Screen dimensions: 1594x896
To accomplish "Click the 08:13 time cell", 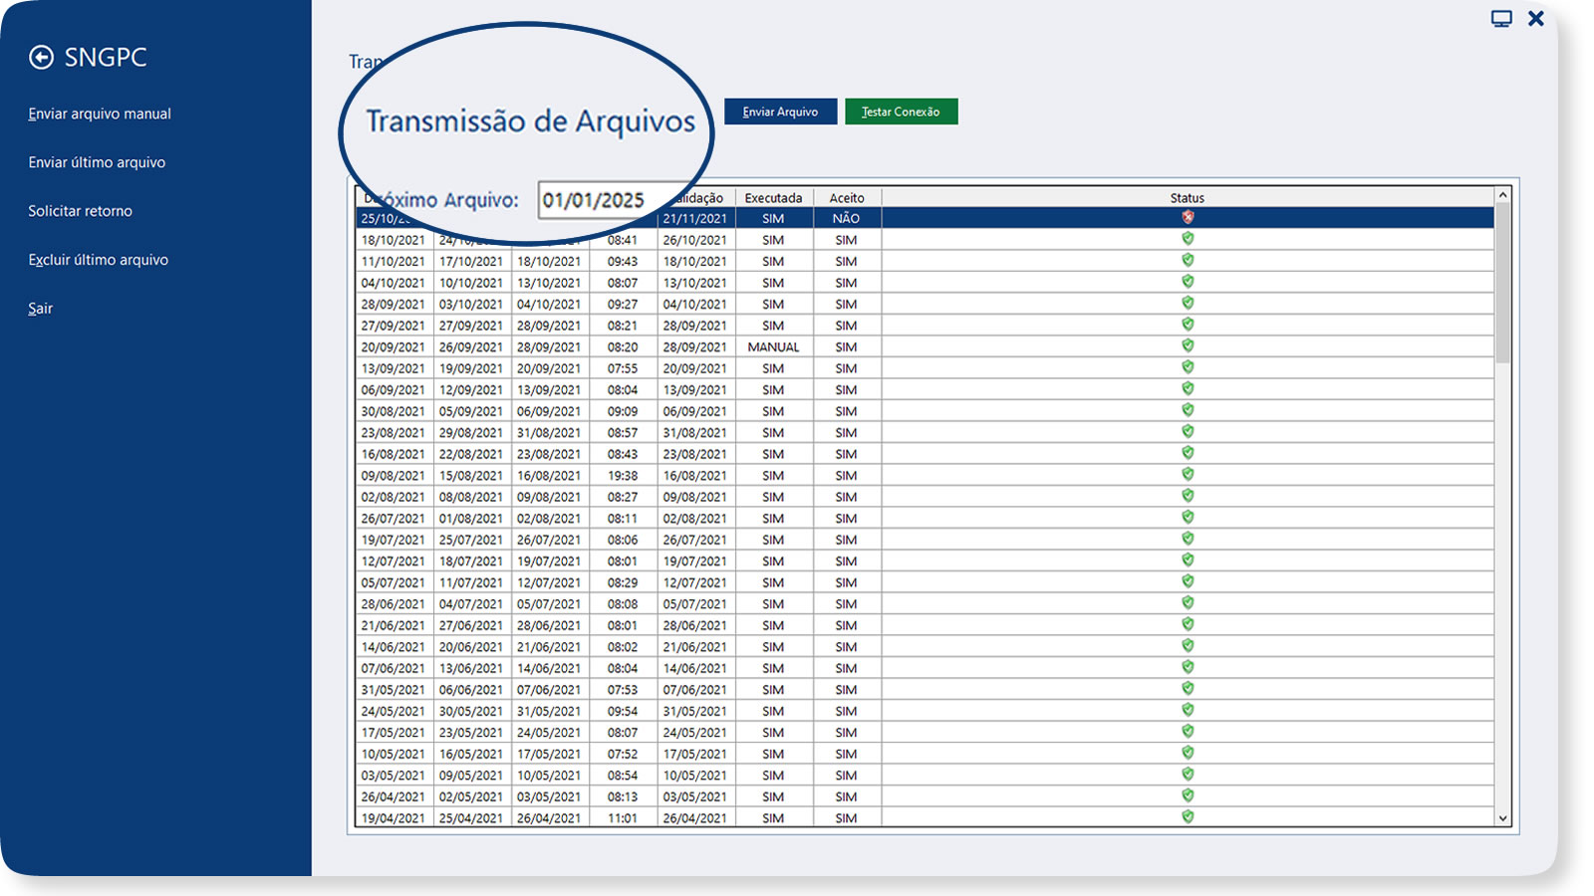I will click(623, 796).
